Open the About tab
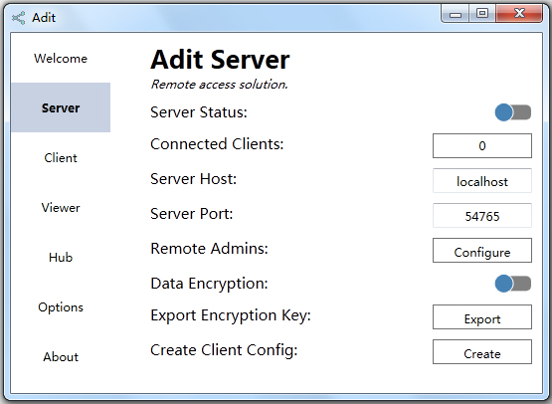This screenshot has width=552, height=404. [x=61, y=356]
